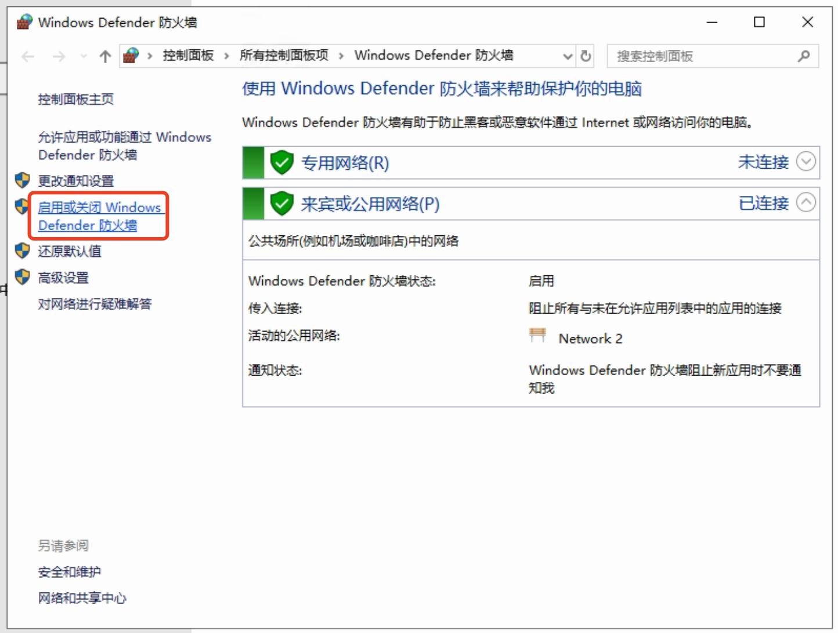Image resolution: width=838 pixels, height=633 pixels.
Task: Click the firewall icon in the title bar
Action: [24, 22]
